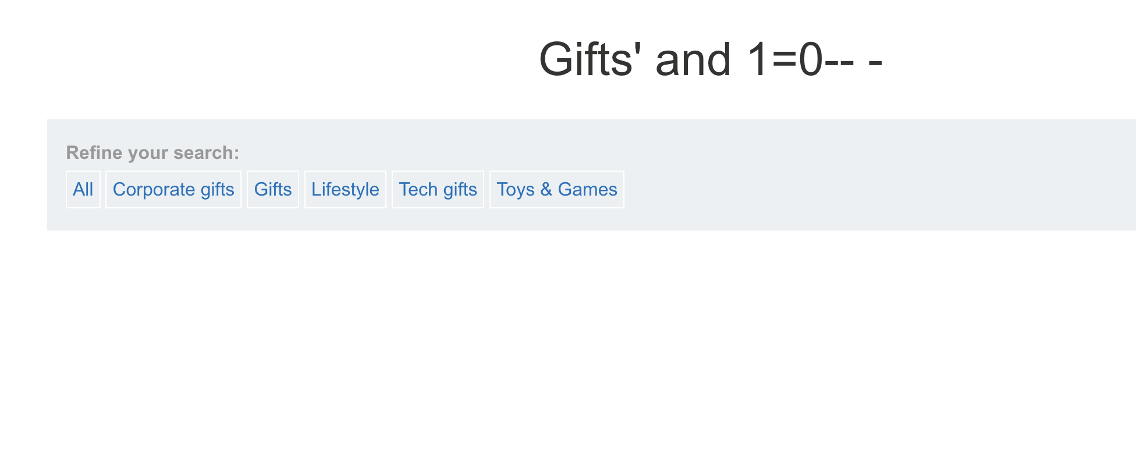Filter products by Lifestyle

click(345, 189)
